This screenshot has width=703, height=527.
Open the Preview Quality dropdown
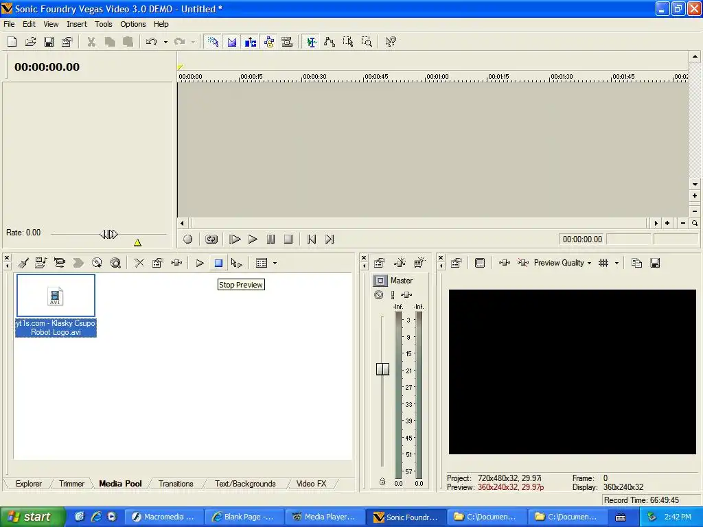[x=562, y=263]
